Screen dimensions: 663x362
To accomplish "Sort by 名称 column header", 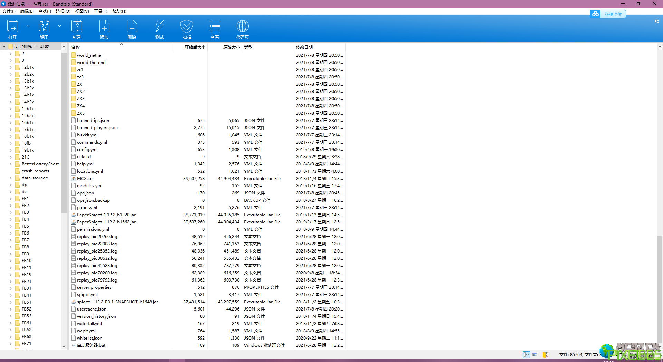I will 121,47.
